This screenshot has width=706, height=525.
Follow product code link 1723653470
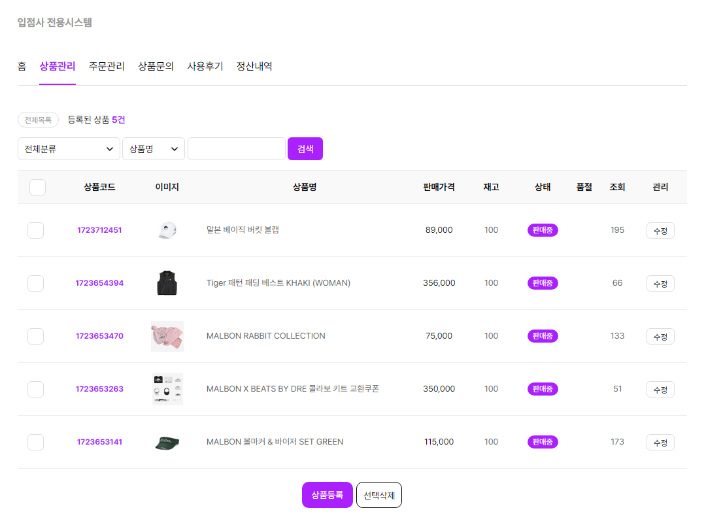pos(99,336)
